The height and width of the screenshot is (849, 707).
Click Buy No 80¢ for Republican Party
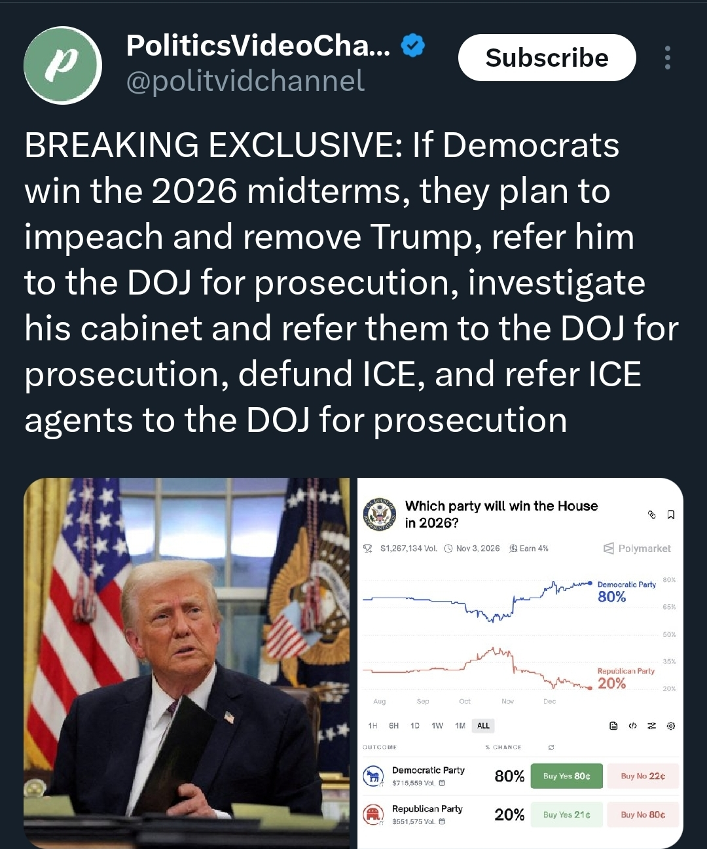tap(643, 815)
